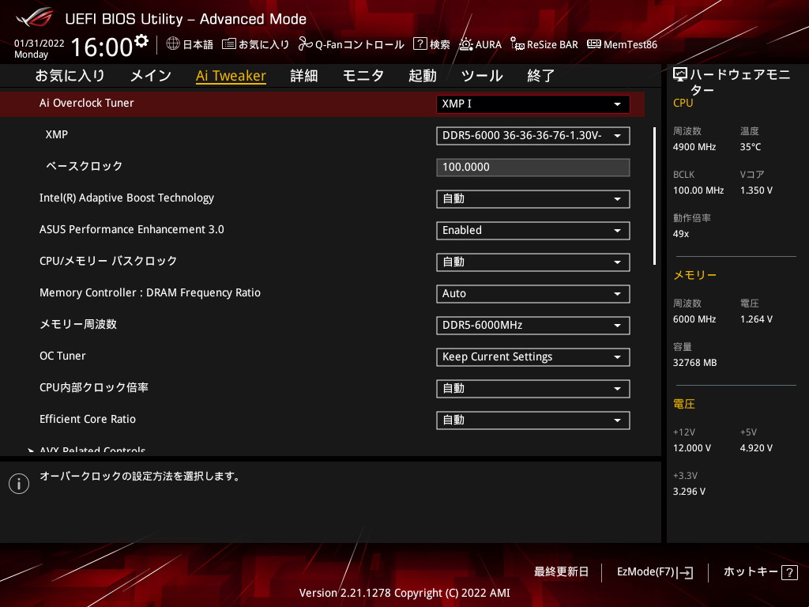Open the ホットキー help
The height and width of the screenshot is (607, 809).
point(761,572)
